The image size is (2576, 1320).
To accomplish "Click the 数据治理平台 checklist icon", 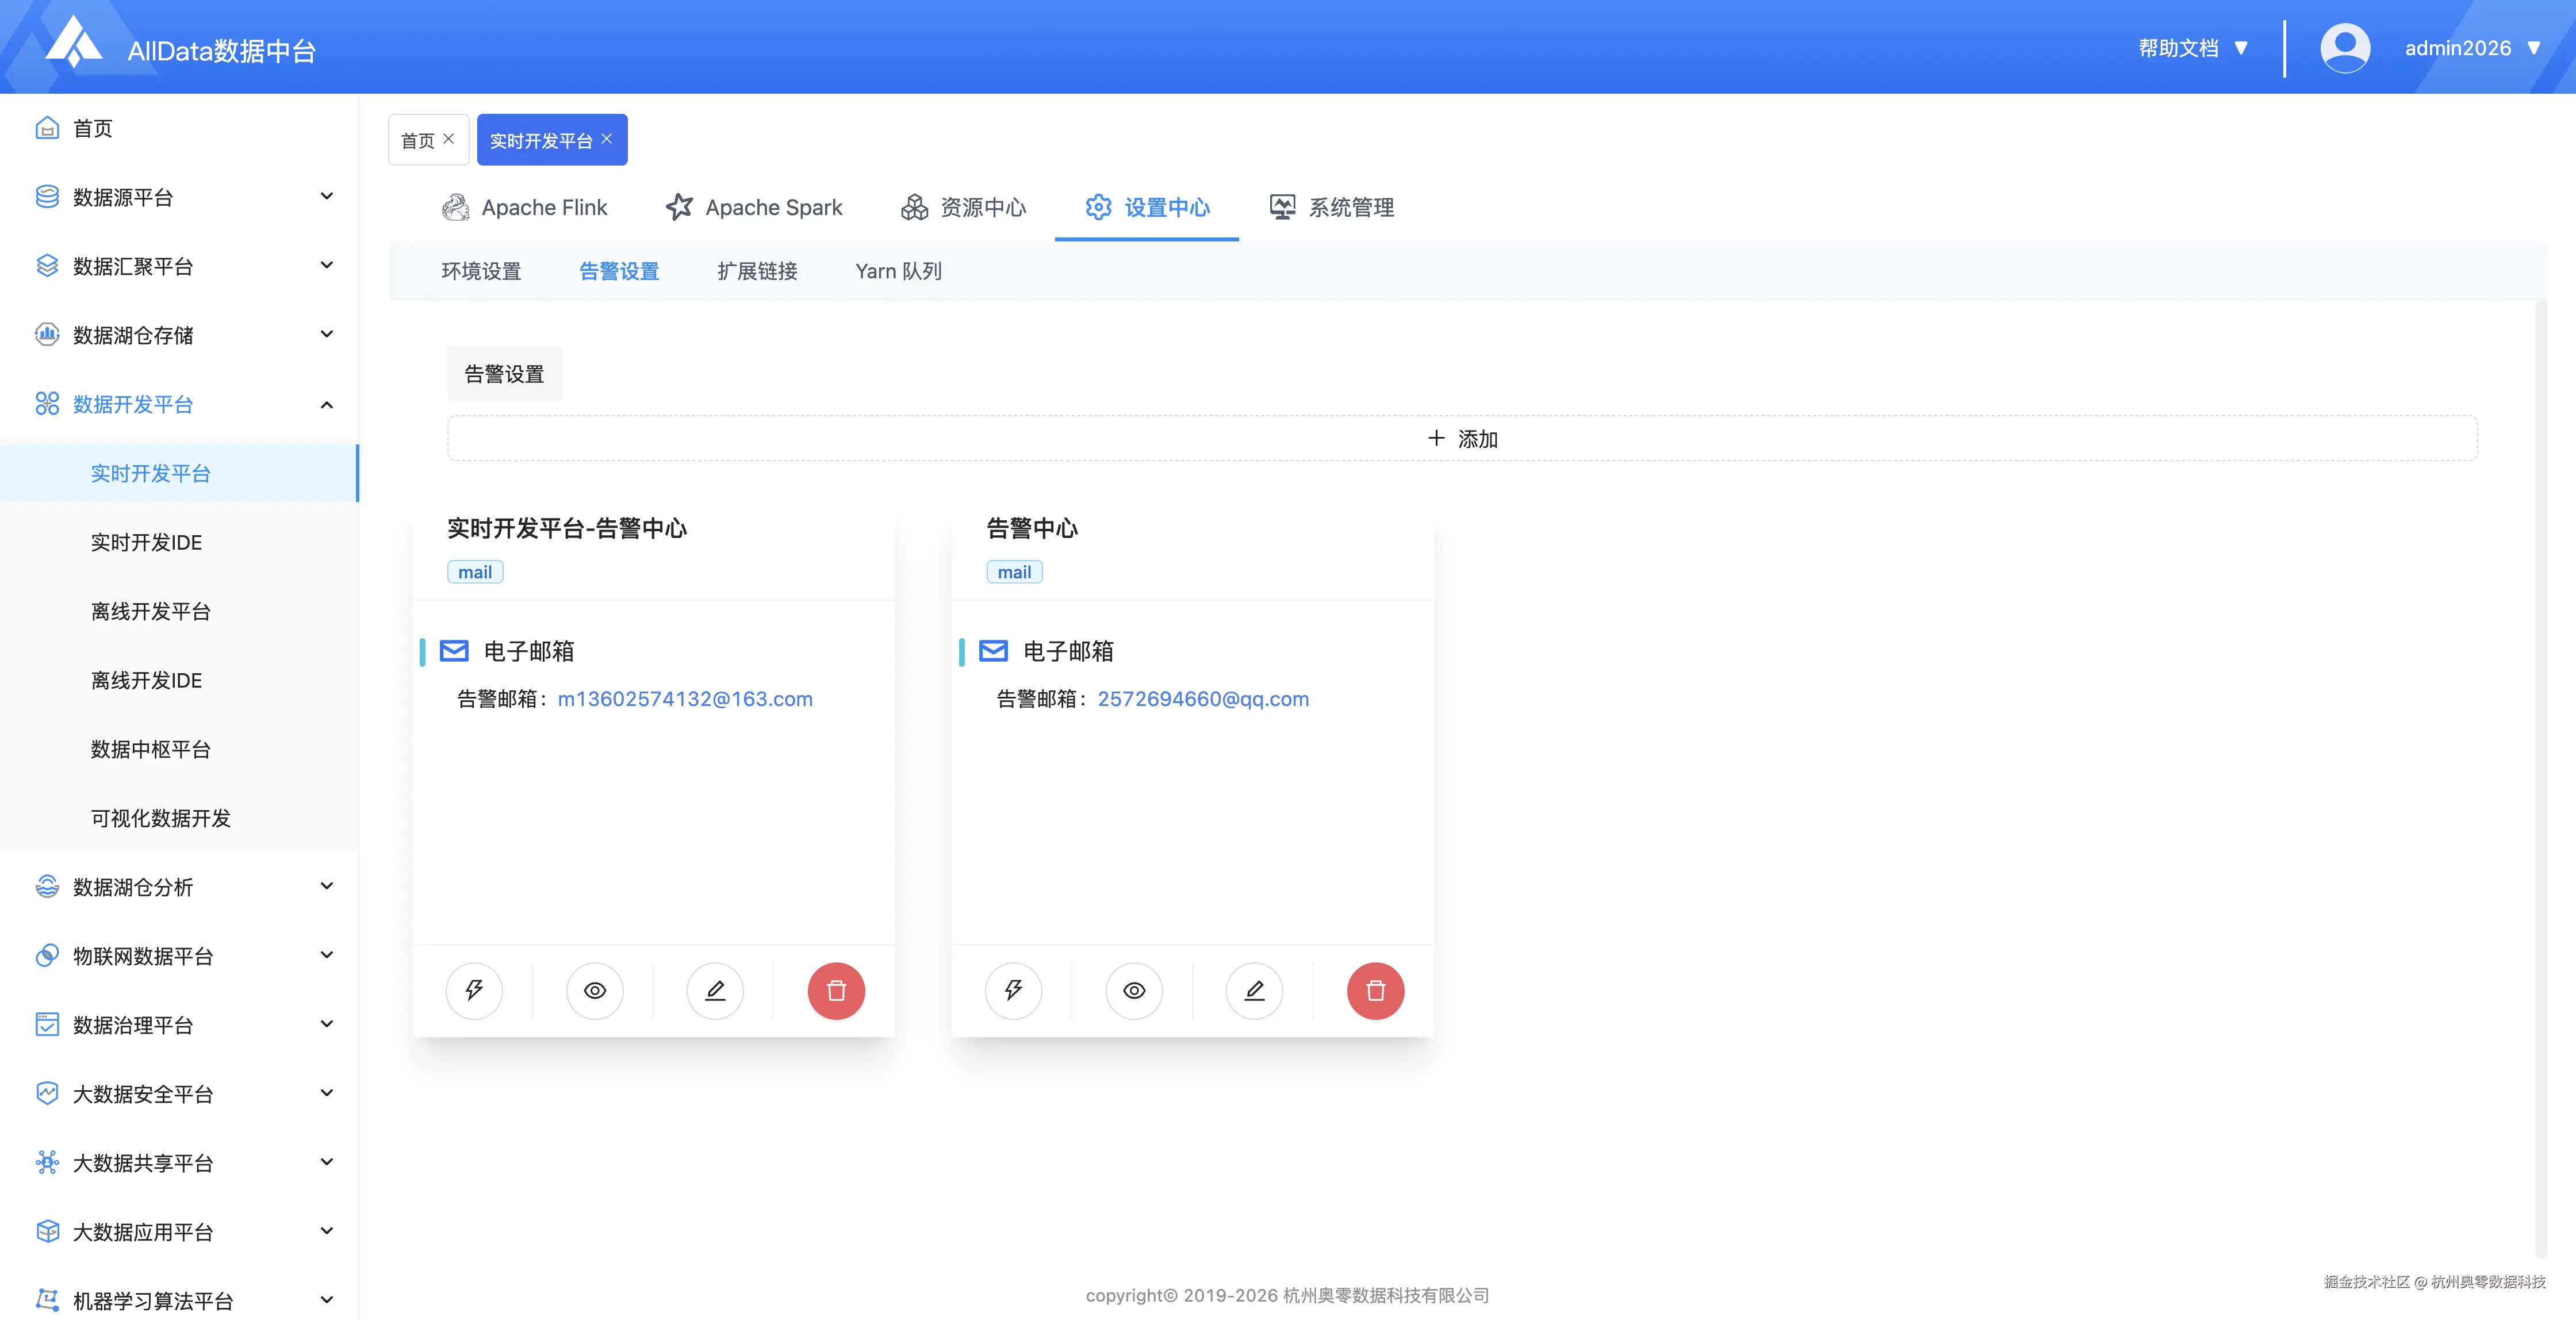I will click(x=47, y=1025).
